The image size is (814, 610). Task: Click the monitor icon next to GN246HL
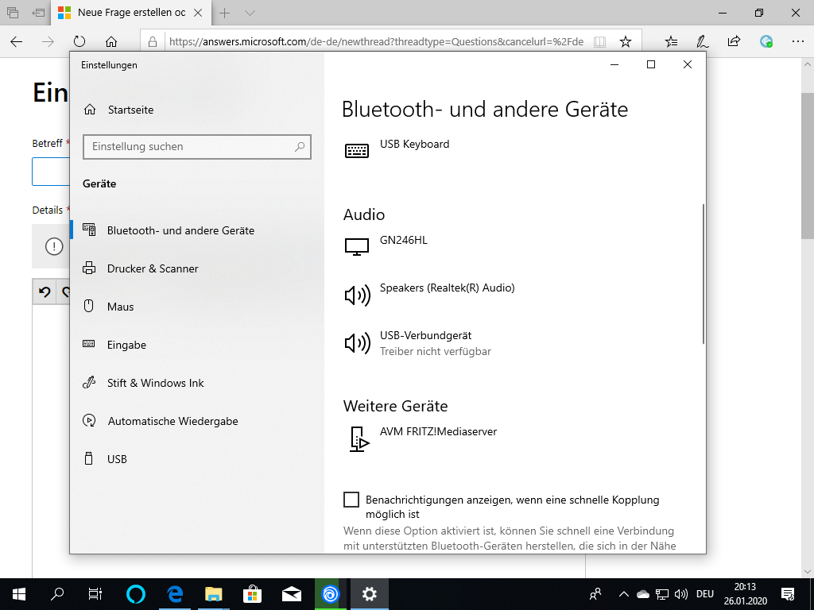[357, 246]
